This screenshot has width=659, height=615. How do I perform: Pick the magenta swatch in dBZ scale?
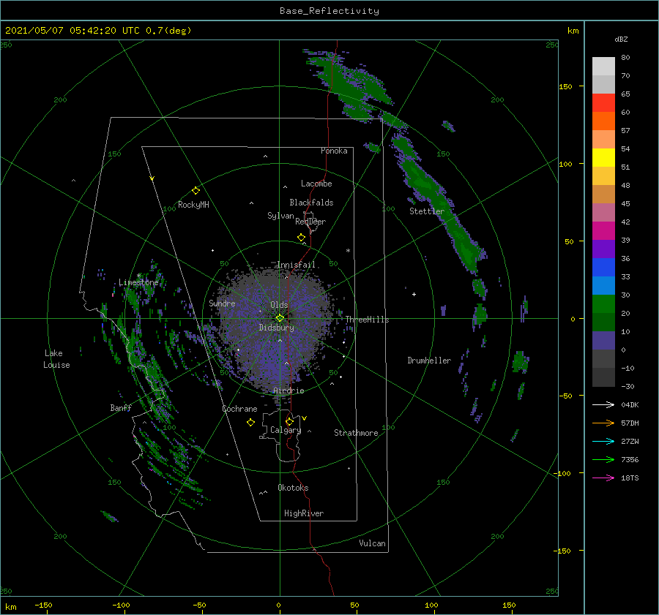pos(603,230)
